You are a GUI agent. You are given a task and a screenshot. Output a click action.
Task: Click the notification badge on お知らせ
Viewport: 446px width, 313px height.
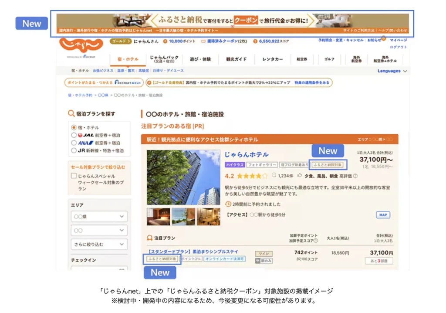pos(383,38)
